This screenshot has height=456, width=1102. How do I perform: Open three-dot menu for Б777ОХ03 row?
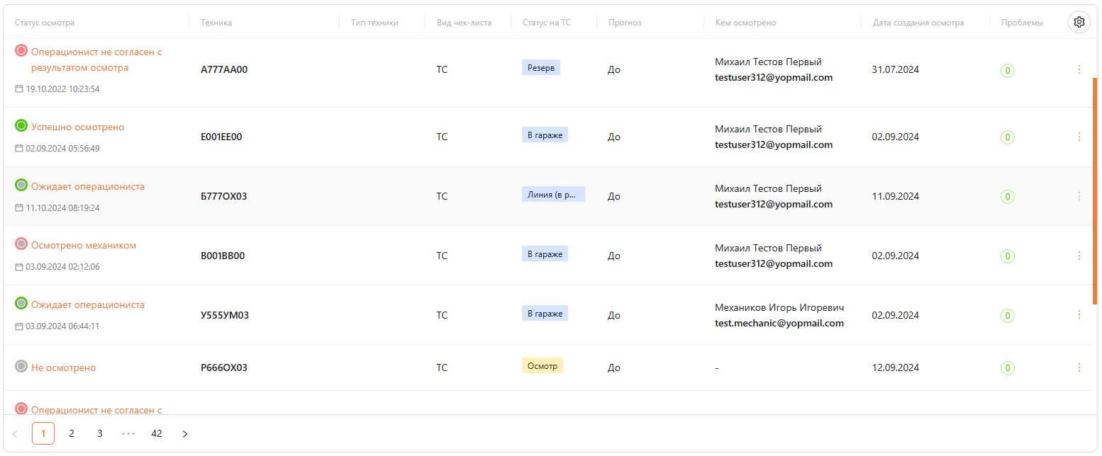[1079, 196]
